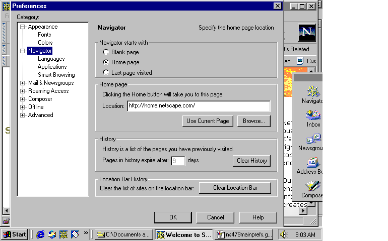Collapse the Appearance category
388x241 pixels.
tap(23, 27)
